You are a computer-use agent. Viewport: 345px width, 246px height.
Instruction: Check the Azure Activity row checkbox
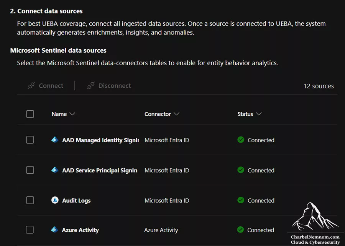(30, 230)
